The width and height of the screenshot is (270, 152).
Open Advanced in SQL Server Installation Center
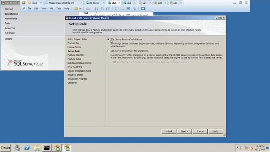pyautogui.click(x=10, y=33)
